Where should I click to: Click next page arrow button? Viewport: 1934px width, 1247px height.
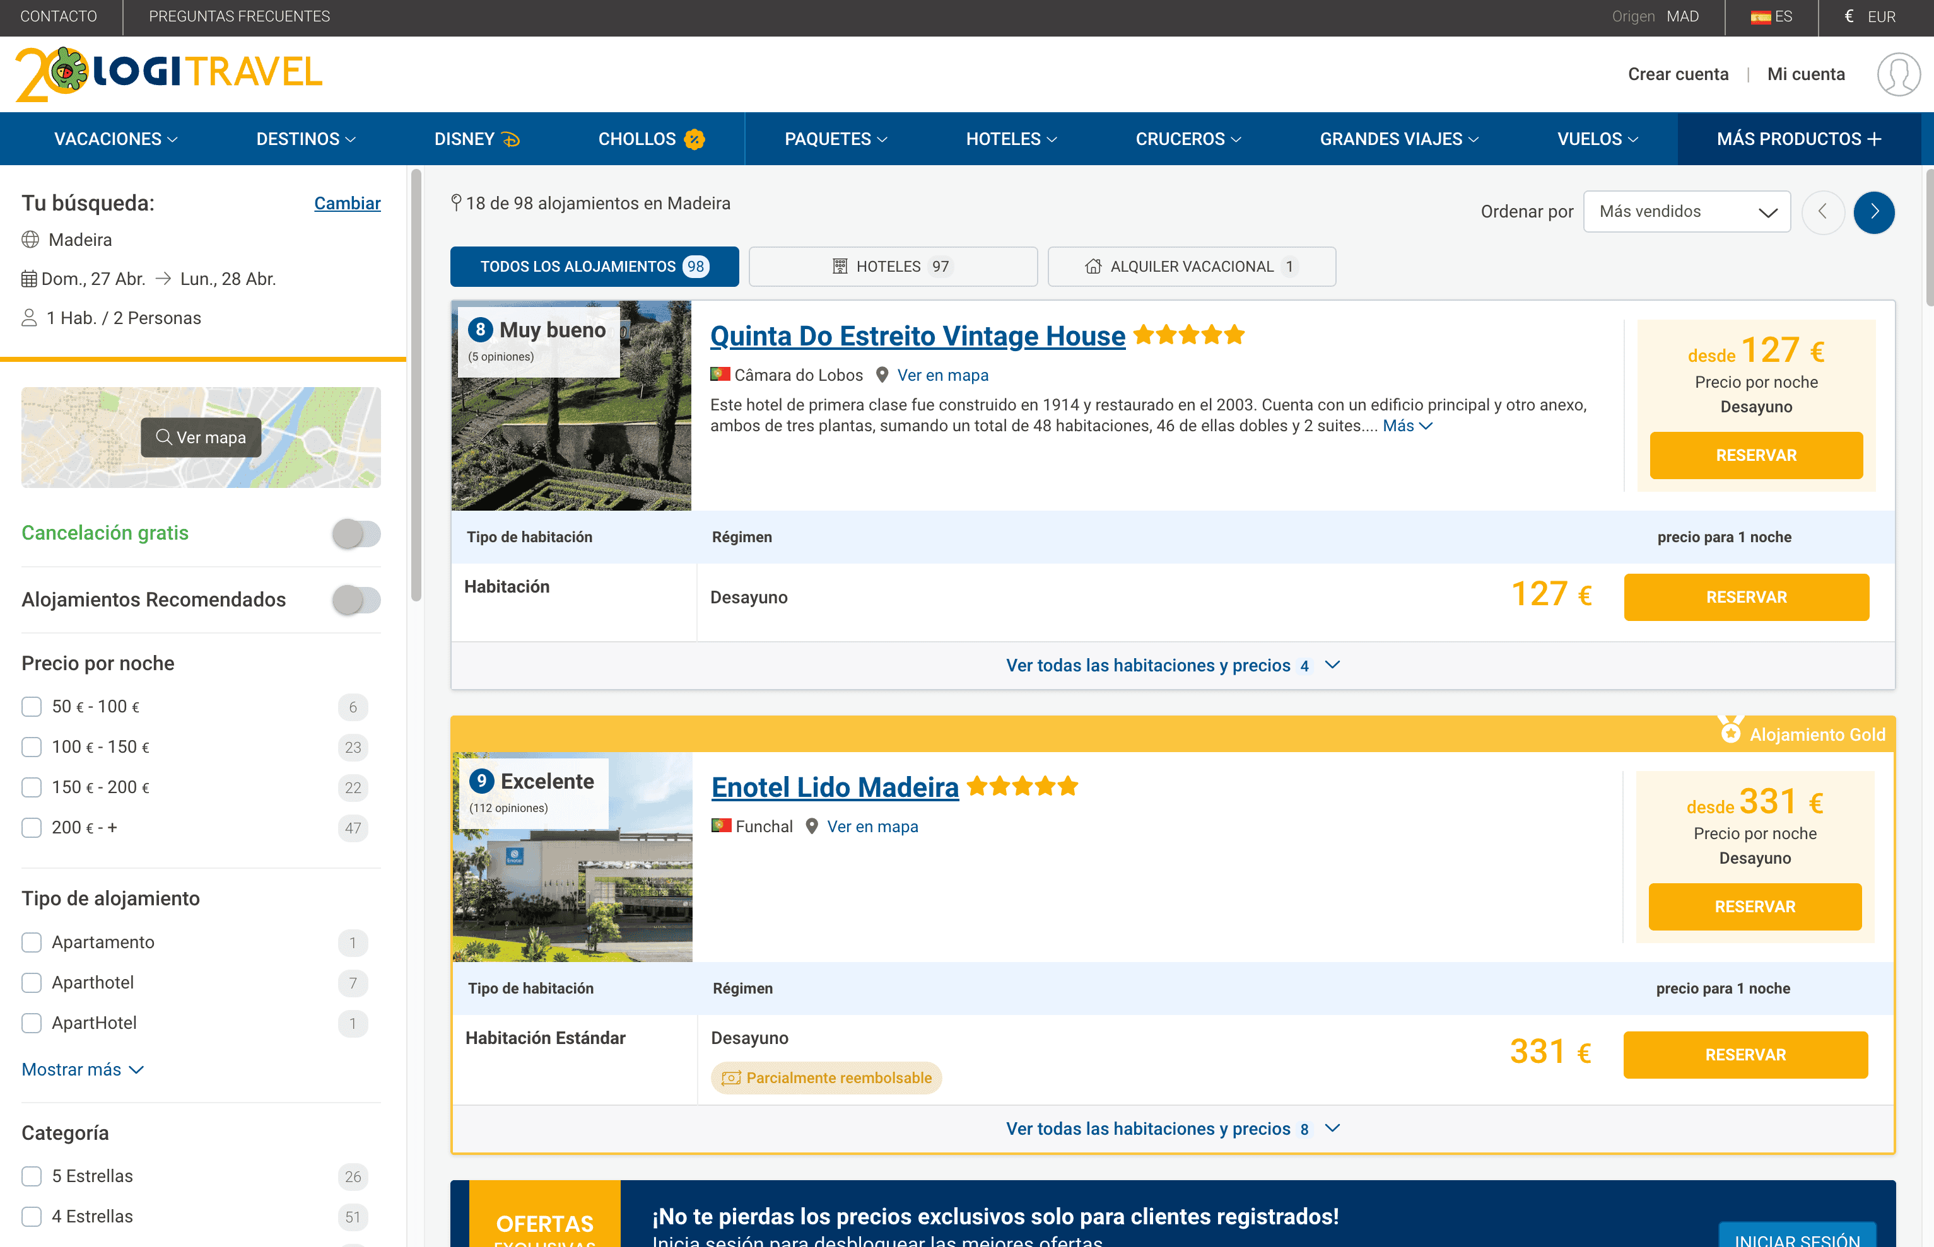point(1873,212)
